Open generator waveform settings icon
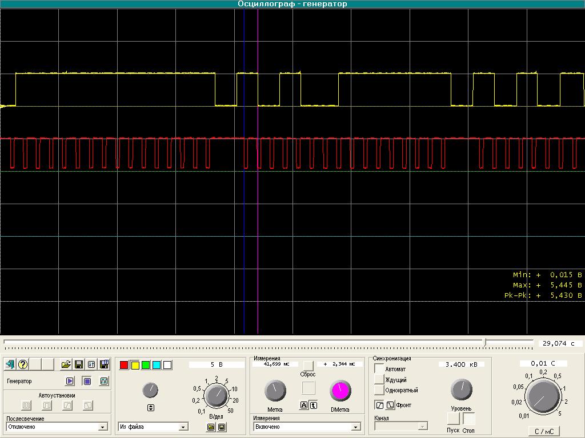The image size is (585, 438). click(104, 381)
